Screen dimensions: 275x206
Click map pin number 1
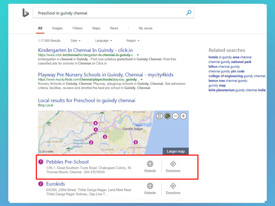(x=96, y=130)
